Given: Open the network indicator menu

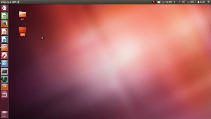Looking at the screenshot, I should tap(178, 2).
